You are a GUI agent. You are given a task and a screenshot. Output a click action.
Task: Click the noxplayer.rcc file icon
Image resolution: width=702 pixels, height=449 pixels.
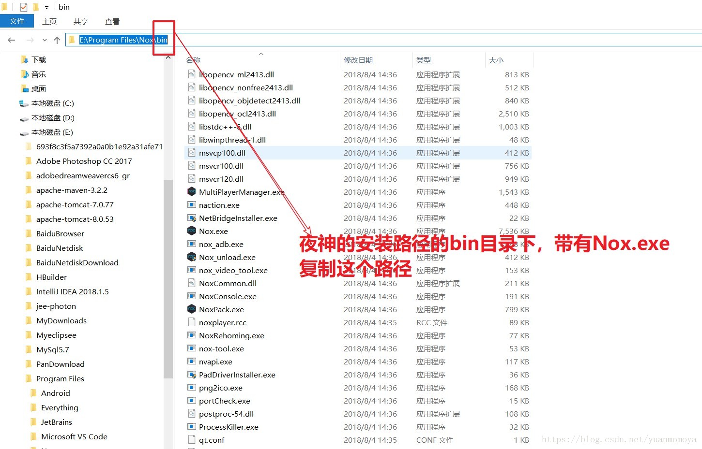(192, 322)
